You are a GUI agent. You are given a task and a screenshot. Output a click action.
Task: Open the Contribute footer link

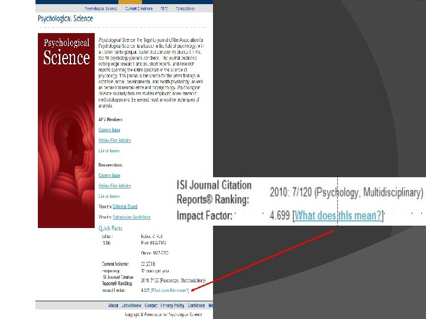click(x=196, y=305)
